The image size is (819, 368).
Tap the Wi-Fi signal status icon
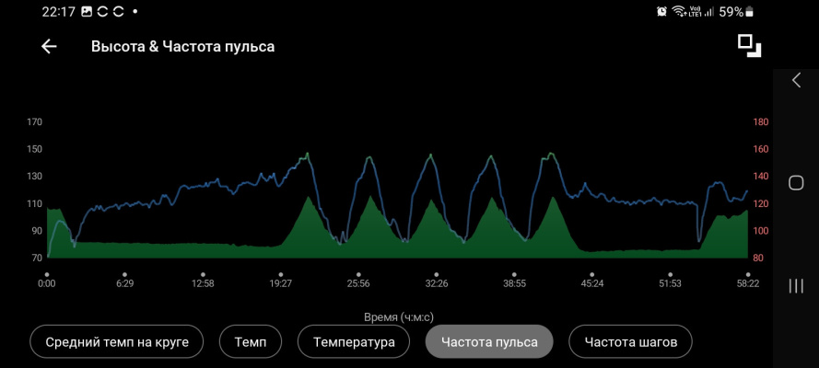(680, 12)
